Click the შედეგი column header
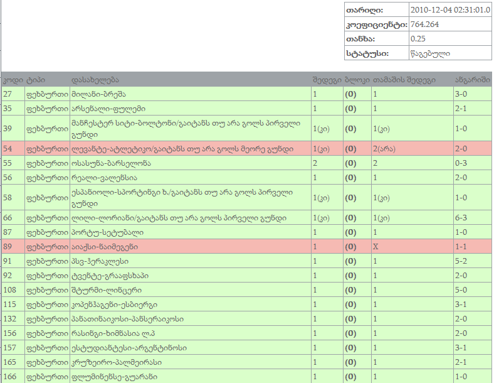 [x=327, y=80]
